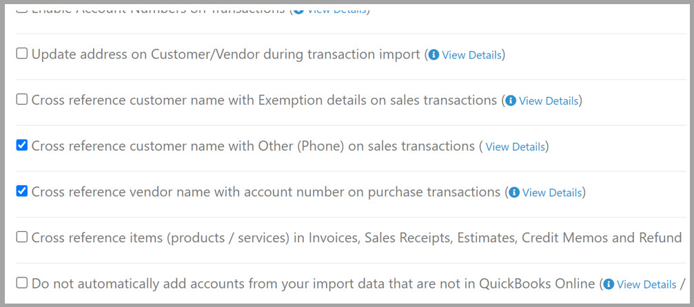Open View Details for Exemption details option
694x307 pixels.
click(549, 101)
